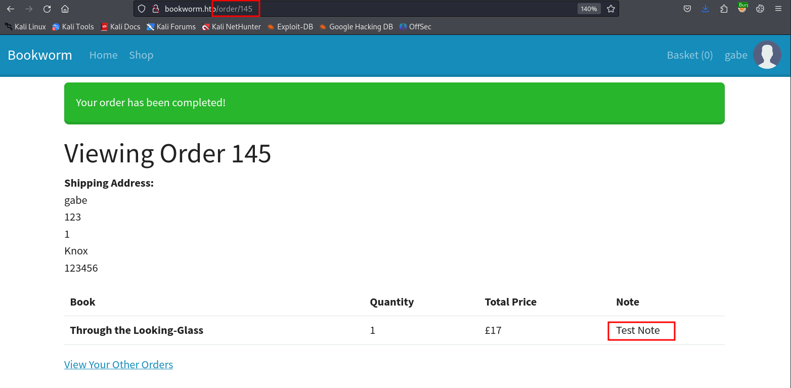
Task: Open the tracking protection shield icon
Action: 142,9
